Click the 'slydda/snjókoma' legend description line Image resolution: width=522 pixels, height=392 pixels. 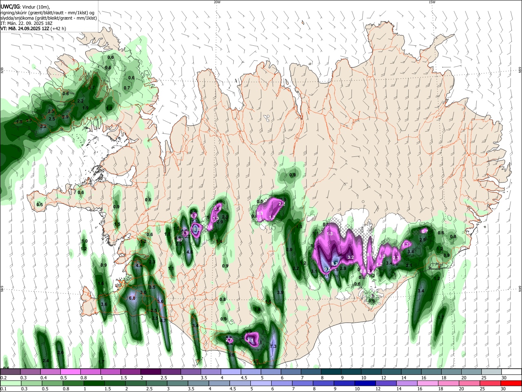pos(49,18)
